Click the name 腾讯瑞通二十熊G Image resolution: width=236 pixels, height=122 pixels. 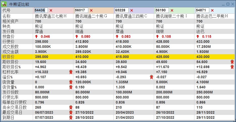[x=91, y=16]
